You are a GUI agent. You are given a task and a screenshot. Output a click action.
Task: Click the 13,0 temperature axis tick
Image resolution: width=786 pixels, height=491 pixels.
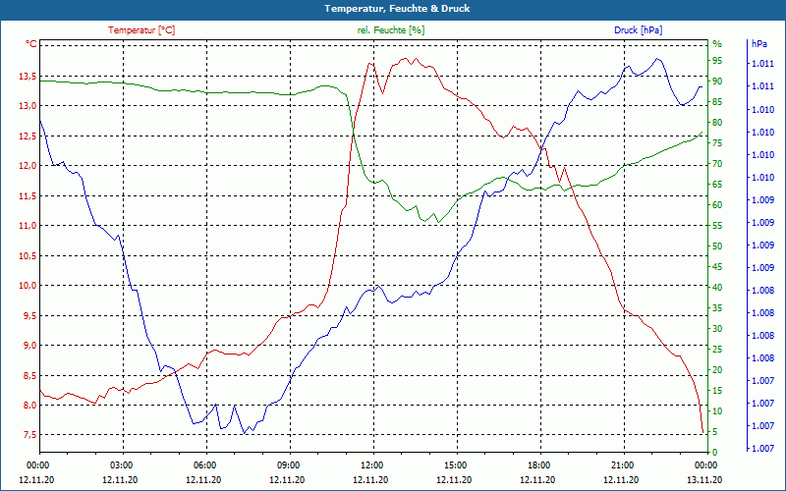pyautogui.click(x=28, y=106)
